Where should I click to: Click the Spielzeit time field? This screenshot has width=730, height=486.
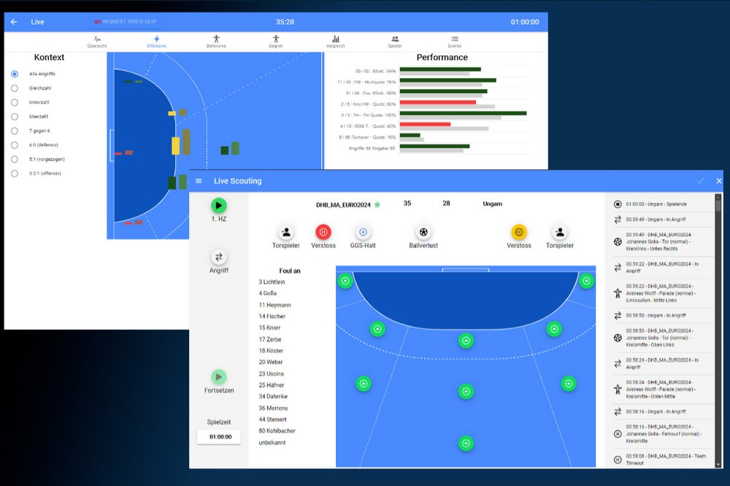click(x=218, y=436)
